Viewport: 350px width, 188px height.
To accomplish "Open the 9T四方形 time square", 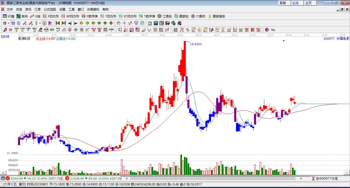I will 128,16.
